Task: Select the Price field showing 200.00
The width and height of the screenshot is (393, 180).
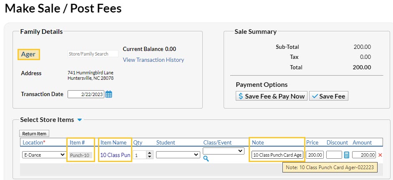Action: click(315, 155)
